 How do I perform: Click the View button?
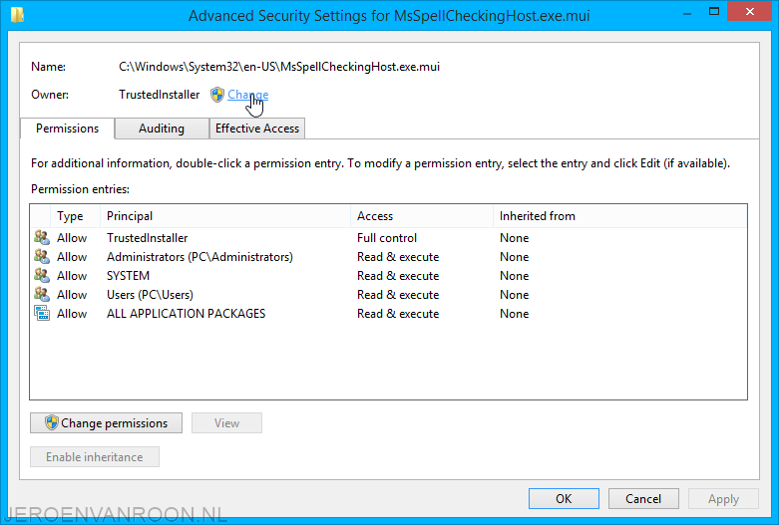(x=226, y=422)
